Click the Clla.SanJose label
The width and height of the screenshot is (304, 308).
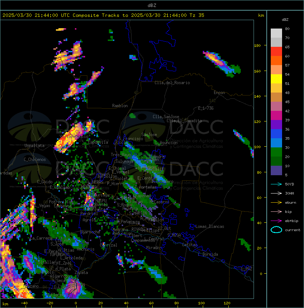point(166,117)
